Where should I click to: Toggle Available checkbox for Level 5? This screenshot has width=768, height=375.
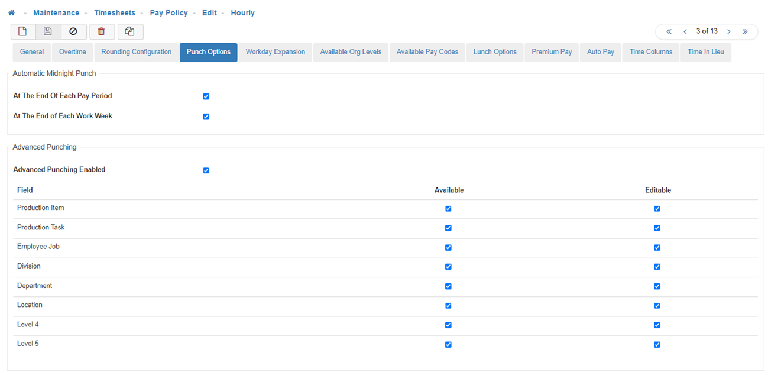(x=448, y=345)
